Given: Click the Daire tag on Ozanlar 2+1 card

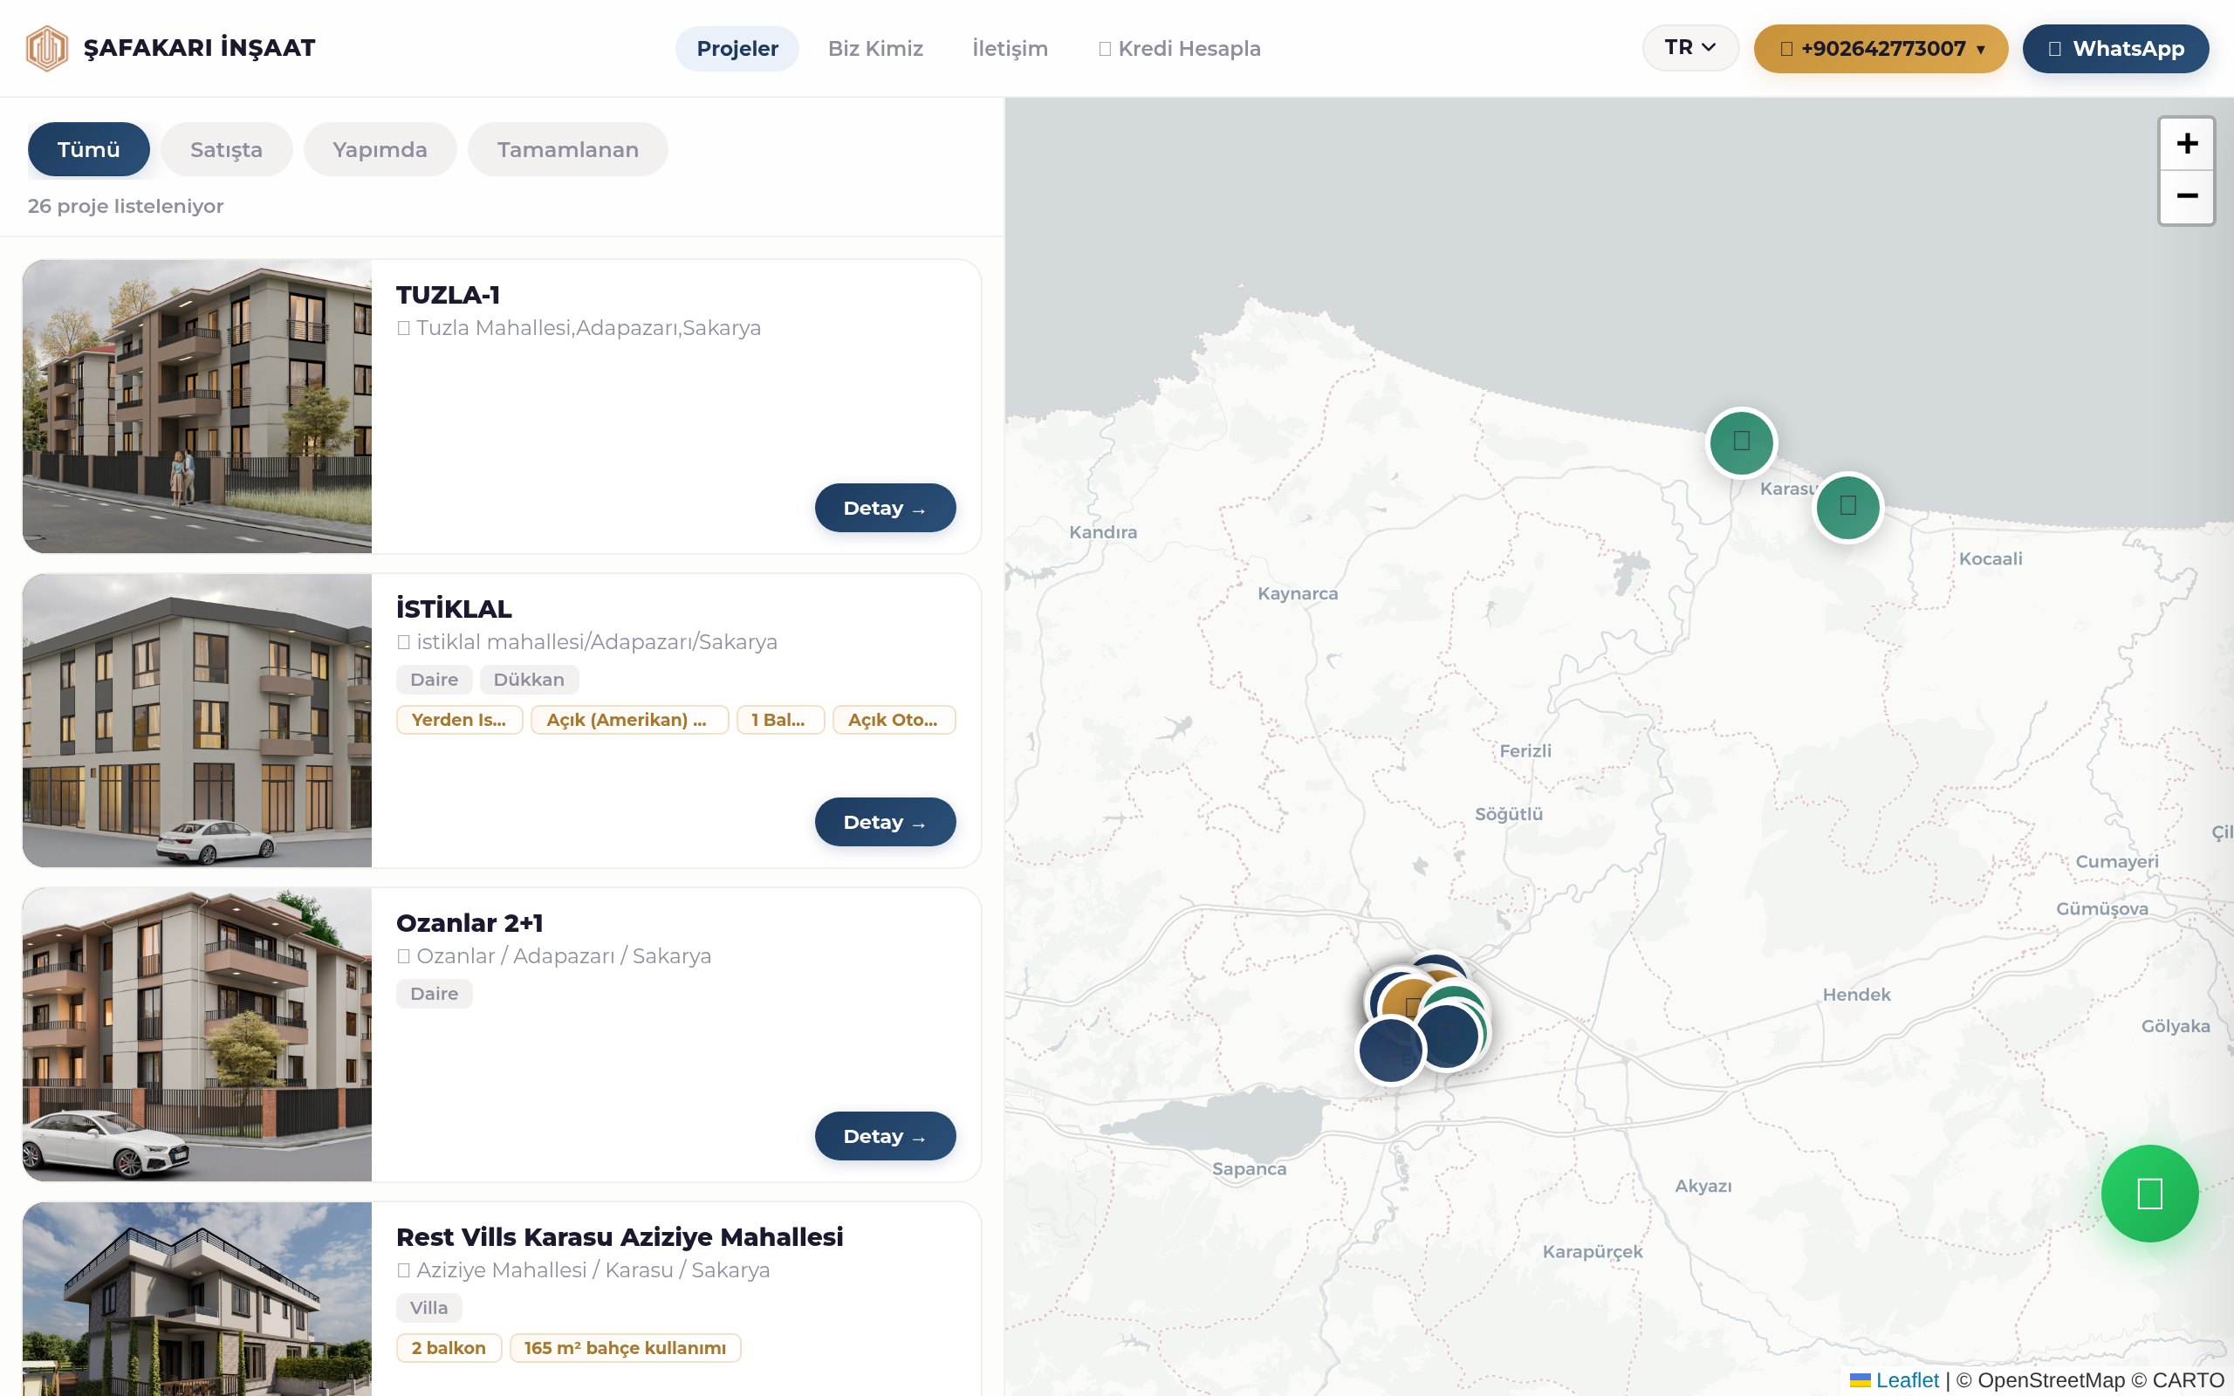Looking at the screenshot, I should point(434,994).
